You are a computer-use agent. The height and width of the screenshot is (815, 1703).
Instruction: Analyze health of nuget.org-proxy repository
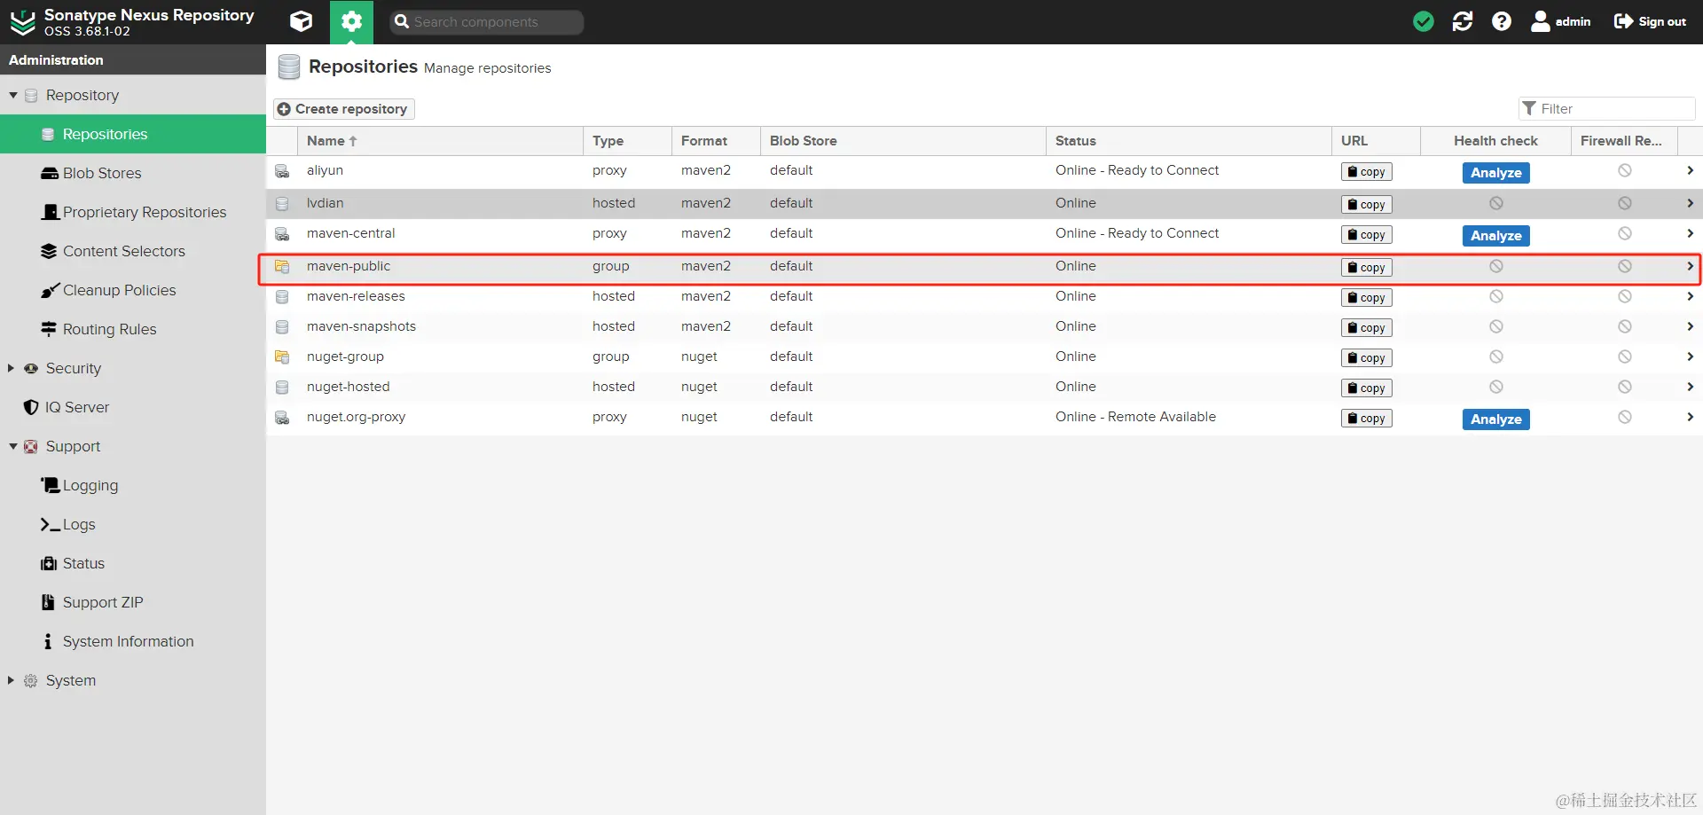1495,419
